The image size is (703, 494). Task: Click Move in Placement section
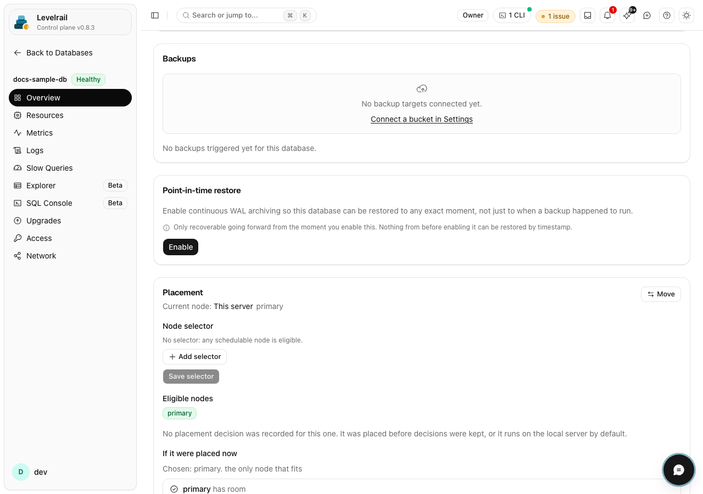(x=661, y=294)
